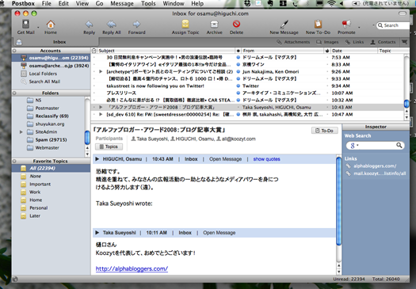Expand Taka Sueyoshi message header
The width and height of the screenshot is (416, 289).
(97, 233)
